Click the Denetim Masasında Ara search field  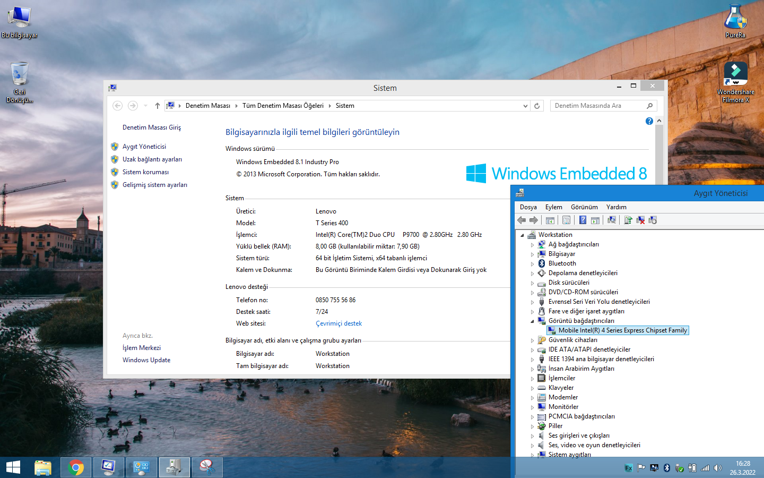click(604, 106)
